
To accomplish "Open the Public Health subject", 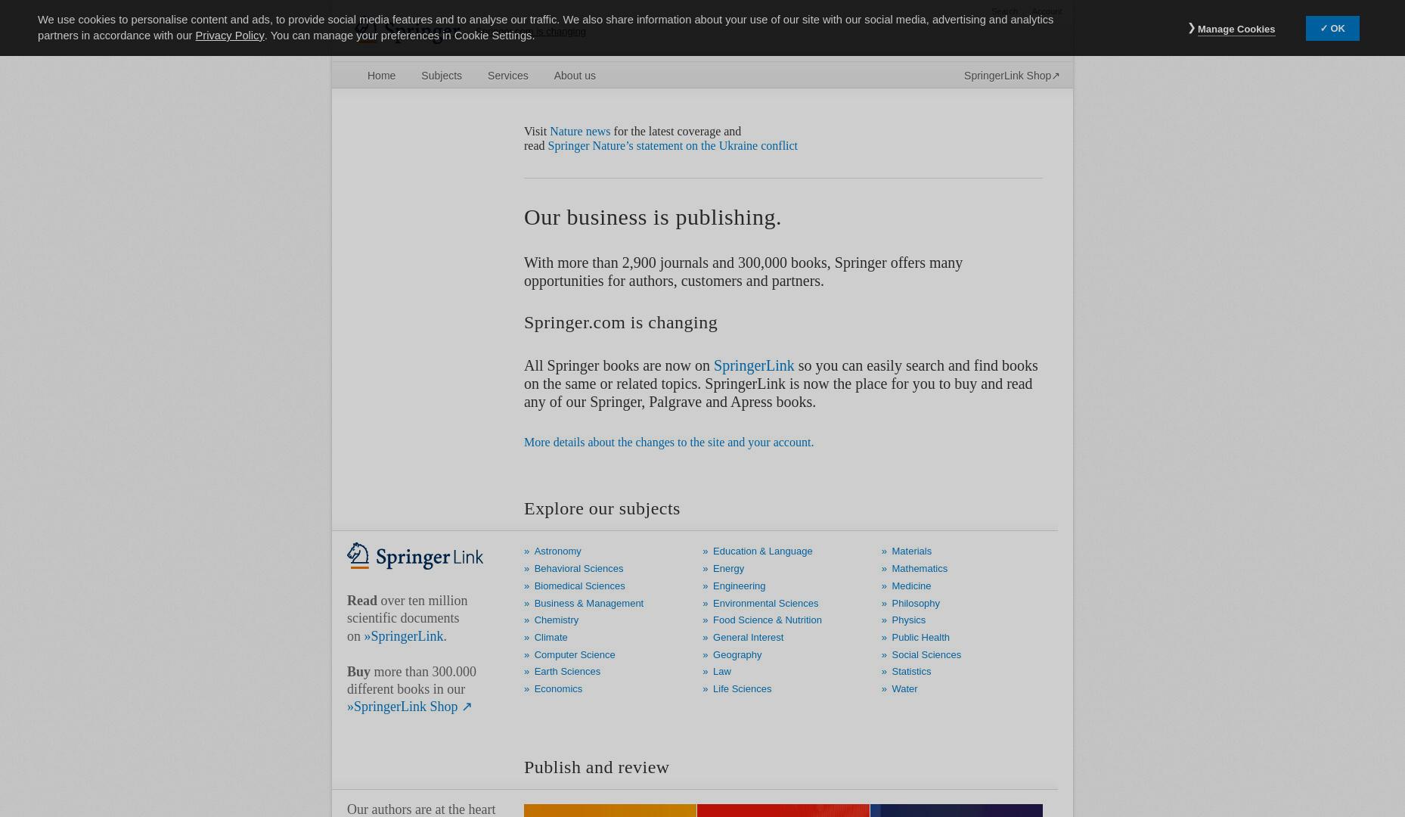I will pyautogui.click(x=920, y=638).
